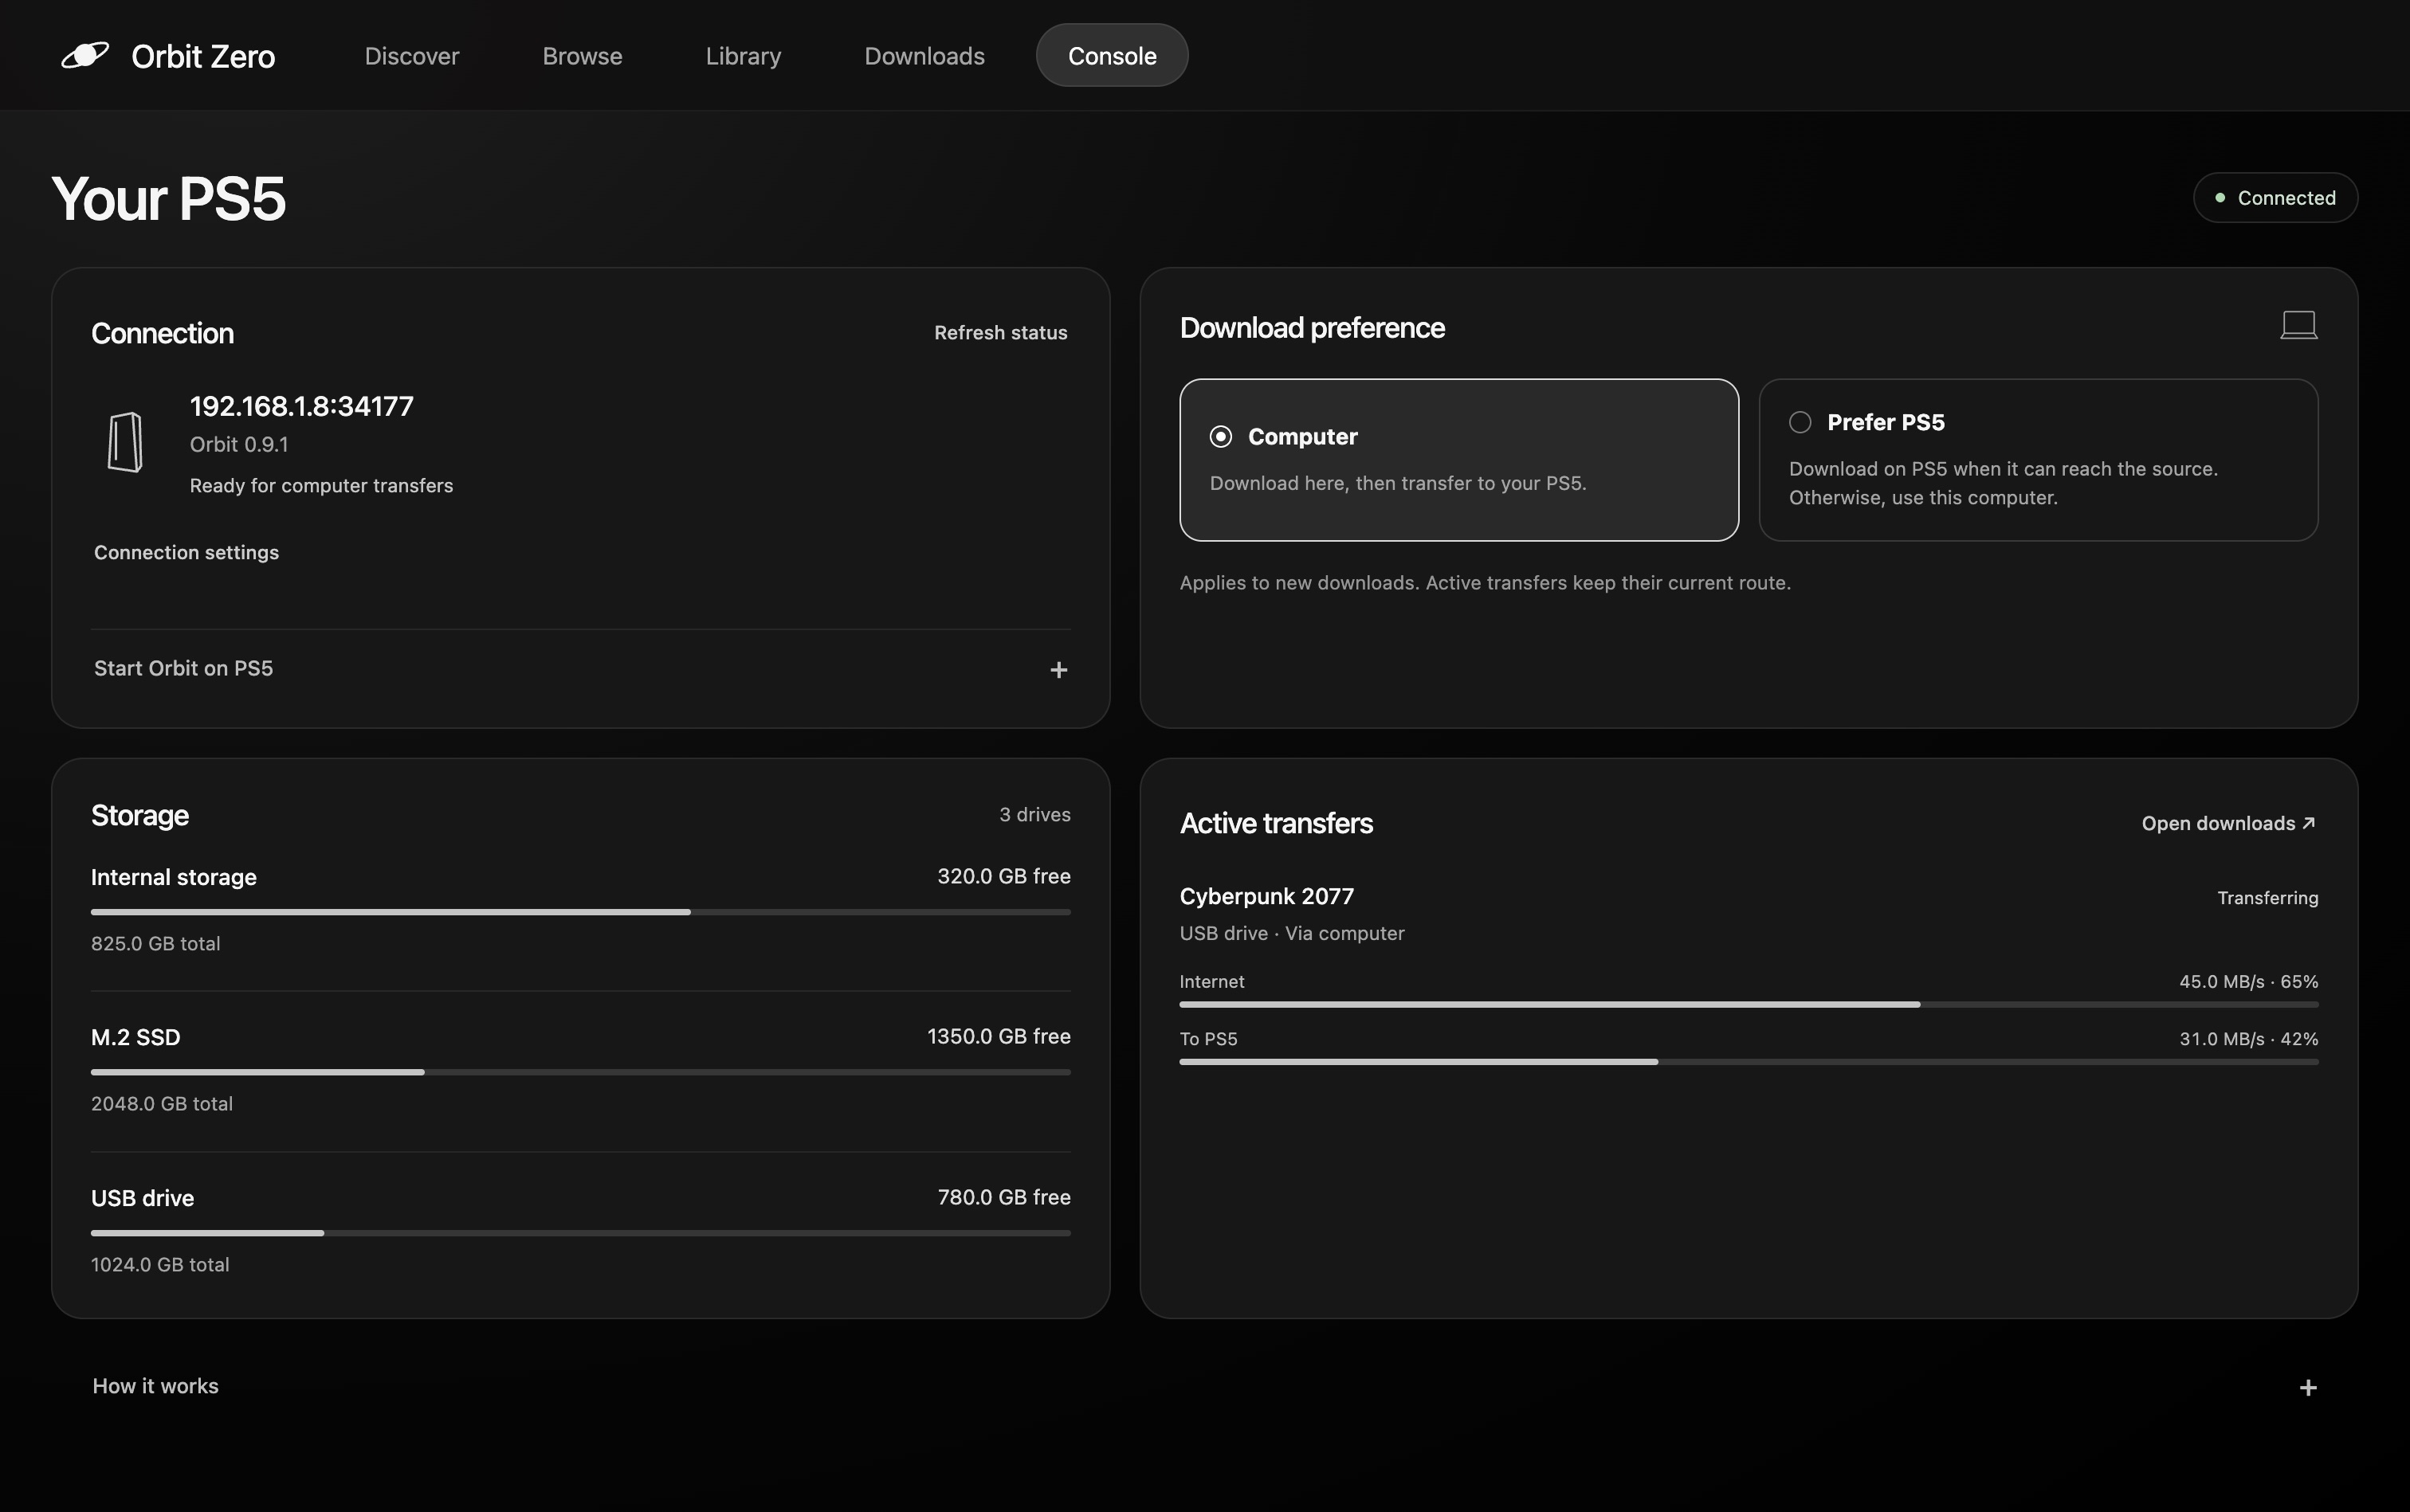Click the 780.0 GB free value
Viewport: 2410px width, 1512px height.
(x=1003, y=1198)
